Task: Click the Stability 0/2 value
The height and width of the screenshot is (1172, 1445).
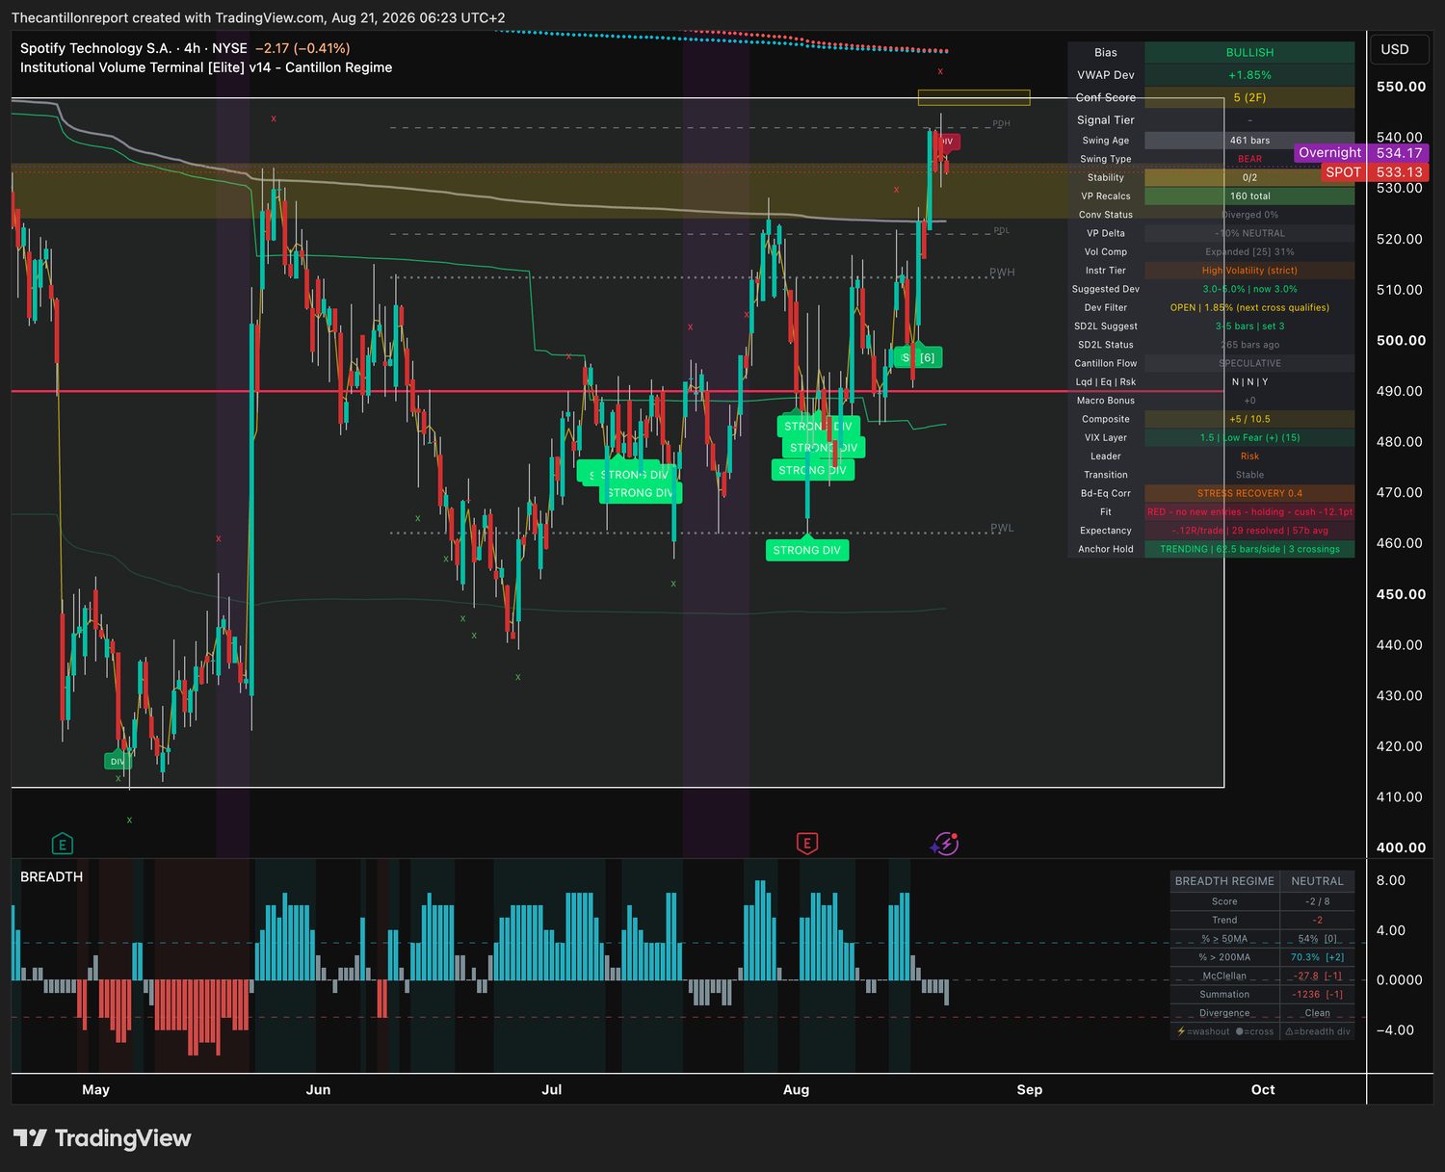Action: pos(1249,177)
